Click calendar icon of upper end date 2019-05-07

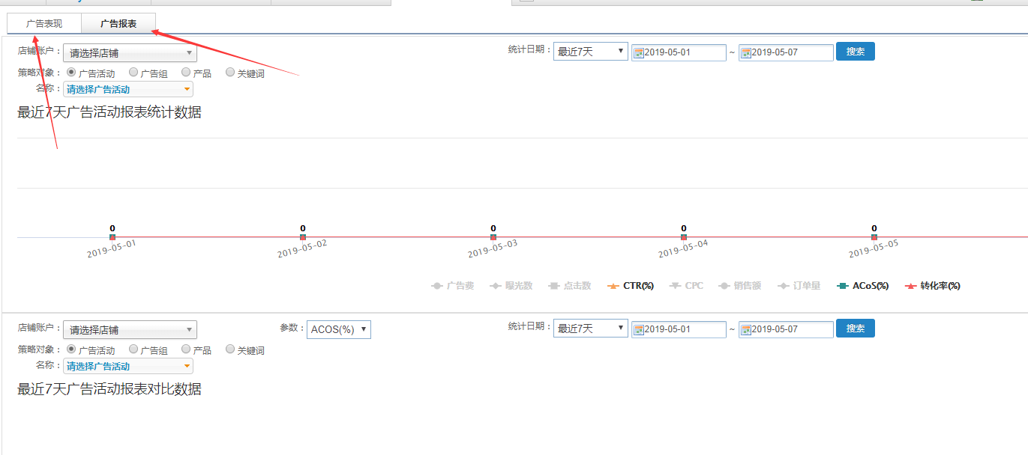tap(746, 53)
